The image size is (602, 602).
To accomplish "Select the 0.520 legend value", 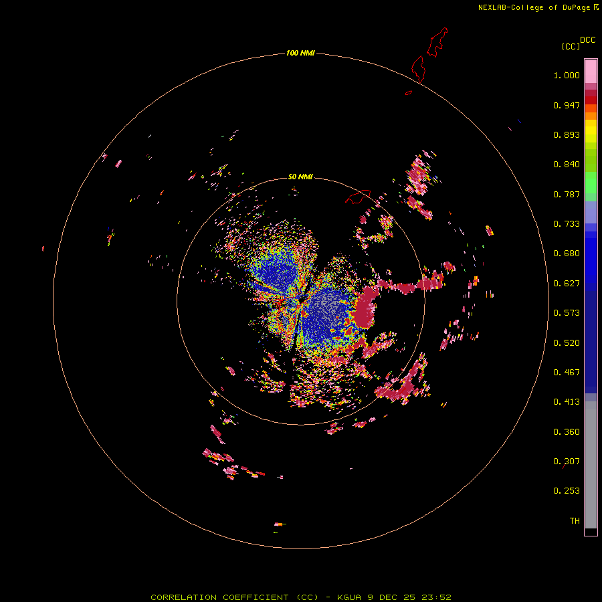I will tap(567, 343).
